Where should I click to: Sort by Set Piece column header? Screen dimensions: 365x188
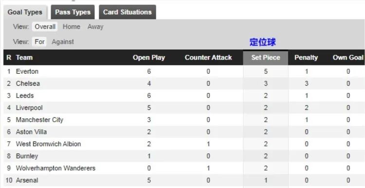[x=266, y=58]
